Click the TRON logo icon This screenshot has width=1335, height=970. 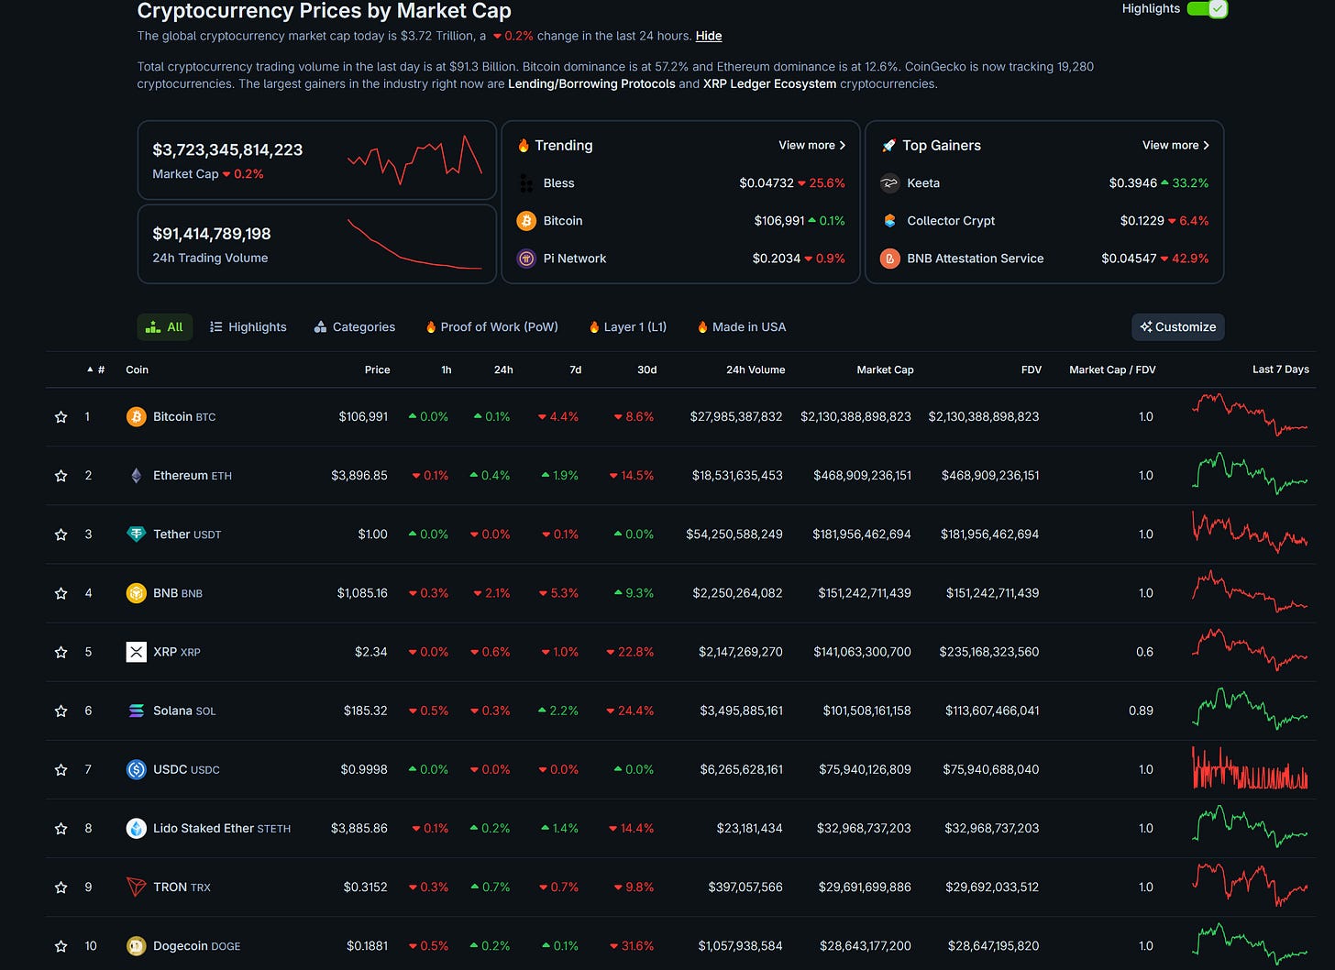click(136, 887)
